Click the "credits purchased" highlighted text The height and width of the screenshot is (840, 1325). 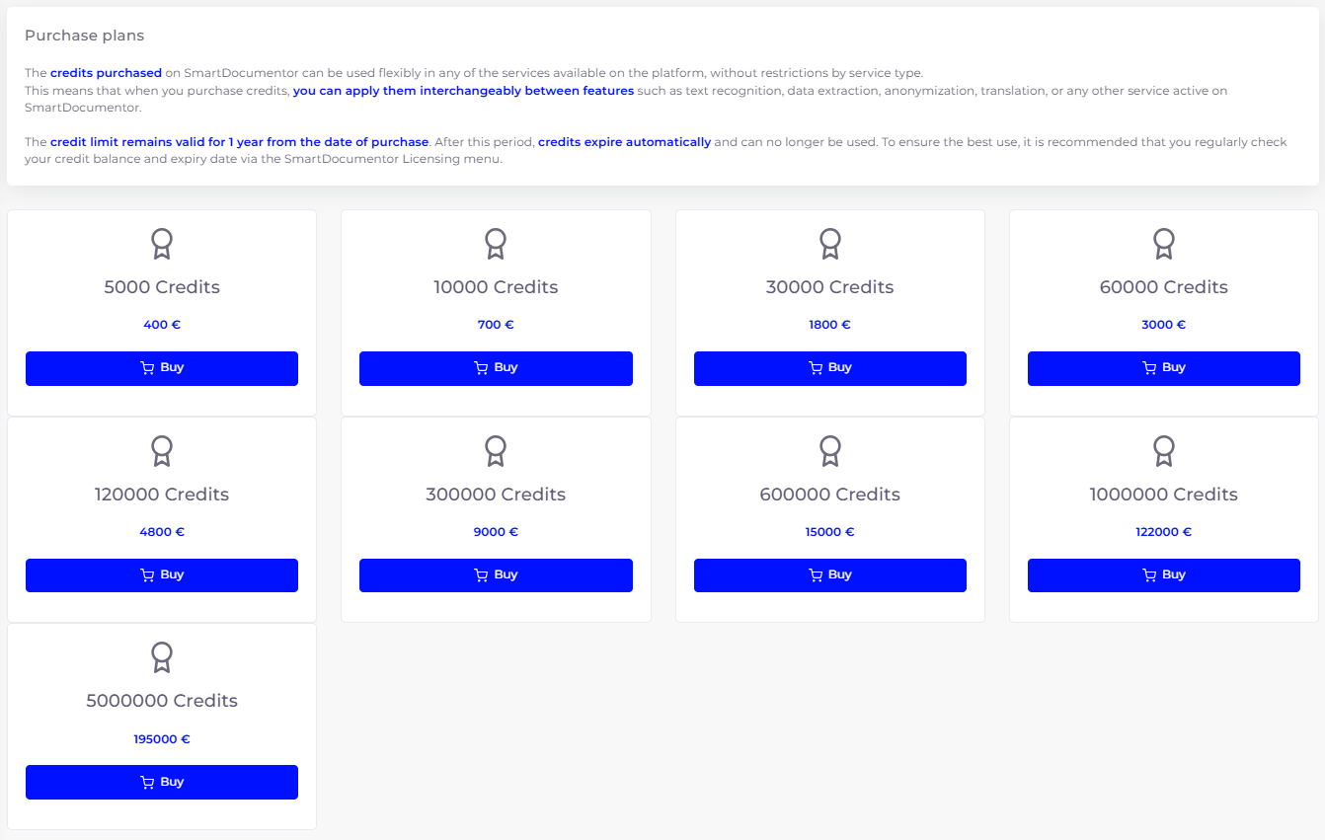point(106,73)
